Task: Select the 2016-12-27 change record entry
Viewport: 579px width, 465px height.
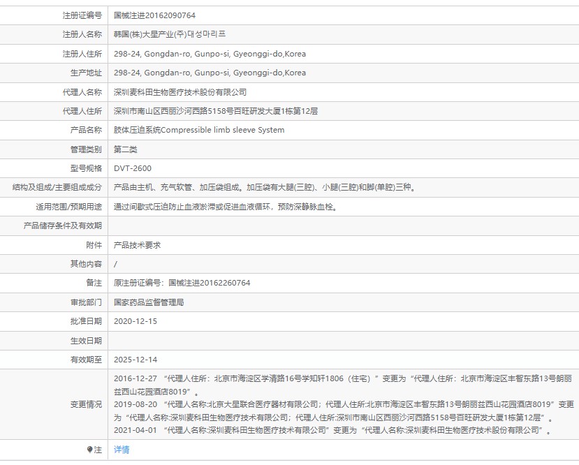Action: click(x=343, y=385)
